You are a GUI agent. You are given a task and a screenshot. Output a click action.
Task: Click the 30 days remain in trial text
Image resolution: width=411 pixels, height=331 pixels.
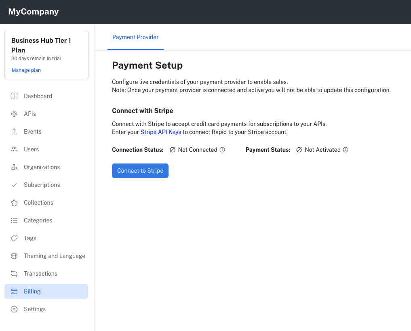click(36, 59)
